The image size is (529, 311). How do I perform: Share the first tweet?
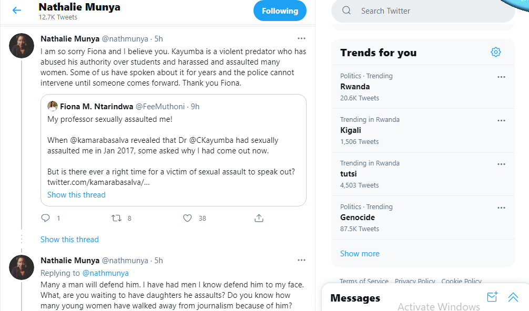259,218
